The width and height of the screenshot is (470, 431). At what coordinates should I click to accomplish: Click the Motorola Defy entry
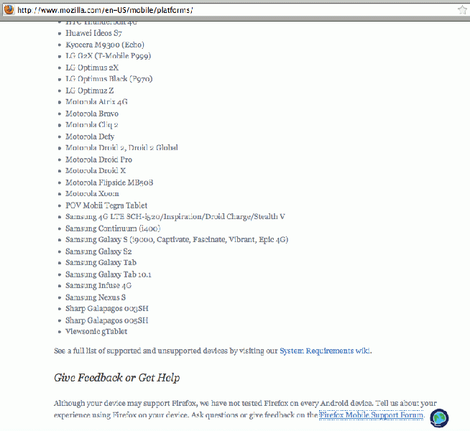(x=90, y=136)
